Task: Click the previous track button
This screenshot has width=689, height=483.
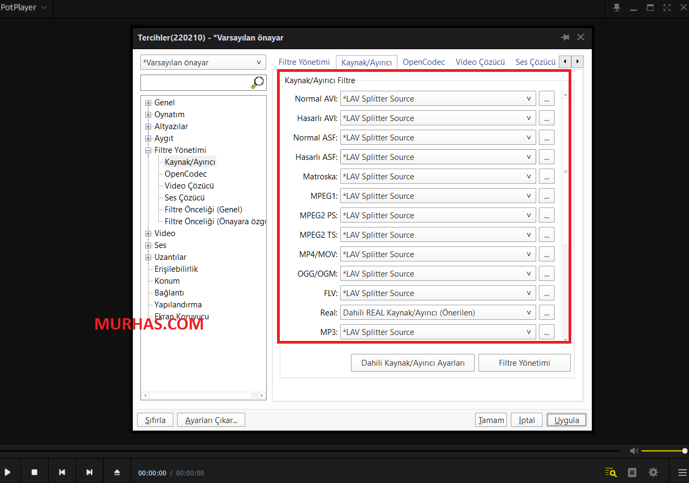Action: [62, 472]
